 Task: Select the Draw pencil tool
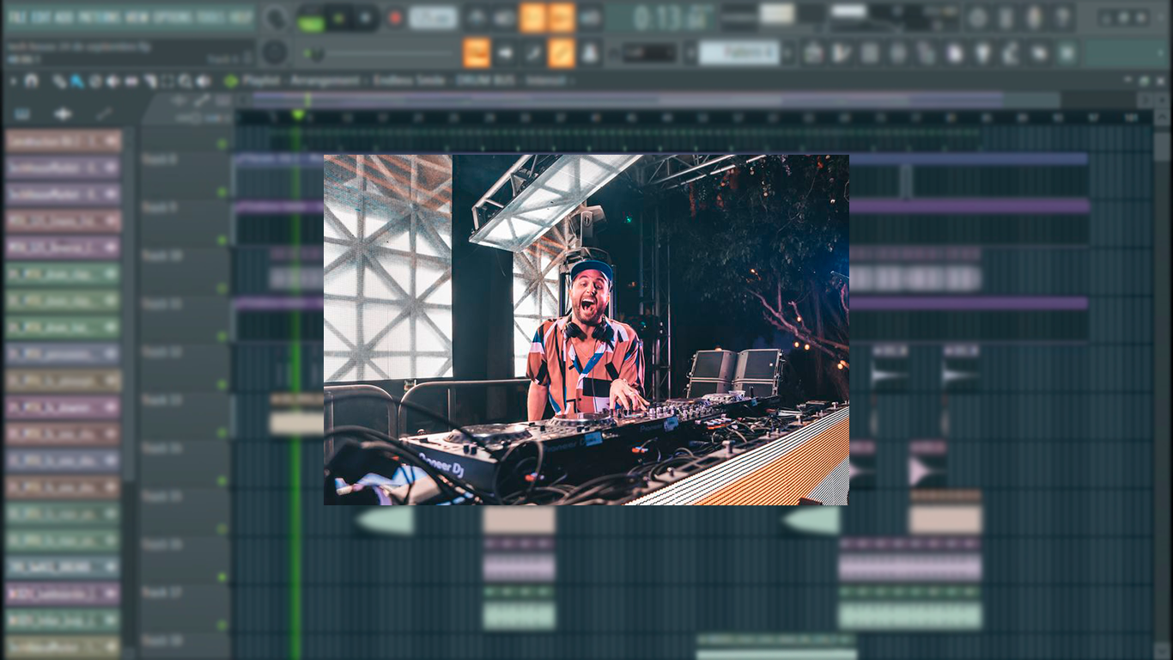click(58, 82)
